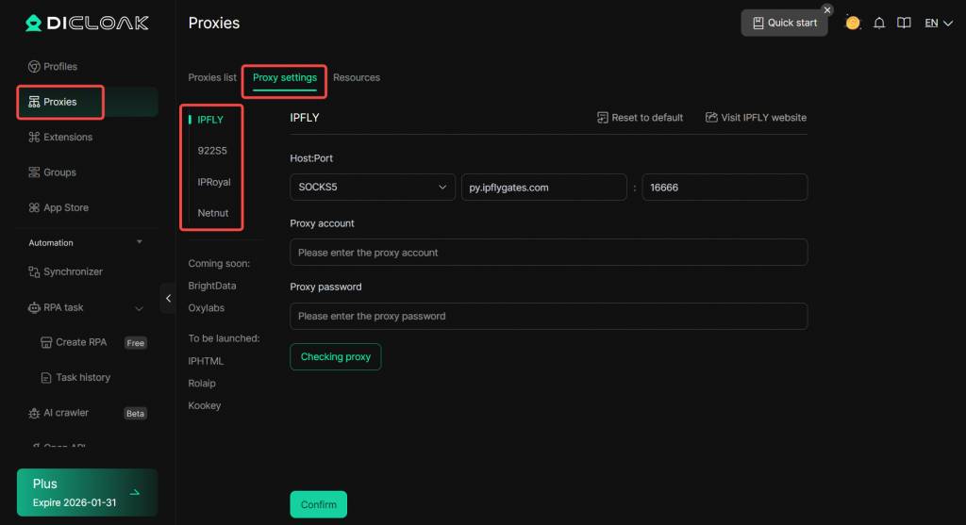Click the notification bell icon

click(x=879, y=23)
